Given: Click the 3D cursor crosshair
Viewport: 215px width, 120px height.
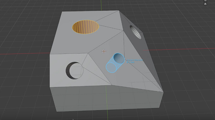Looking at the screenshot, I should tap(104, 51).
